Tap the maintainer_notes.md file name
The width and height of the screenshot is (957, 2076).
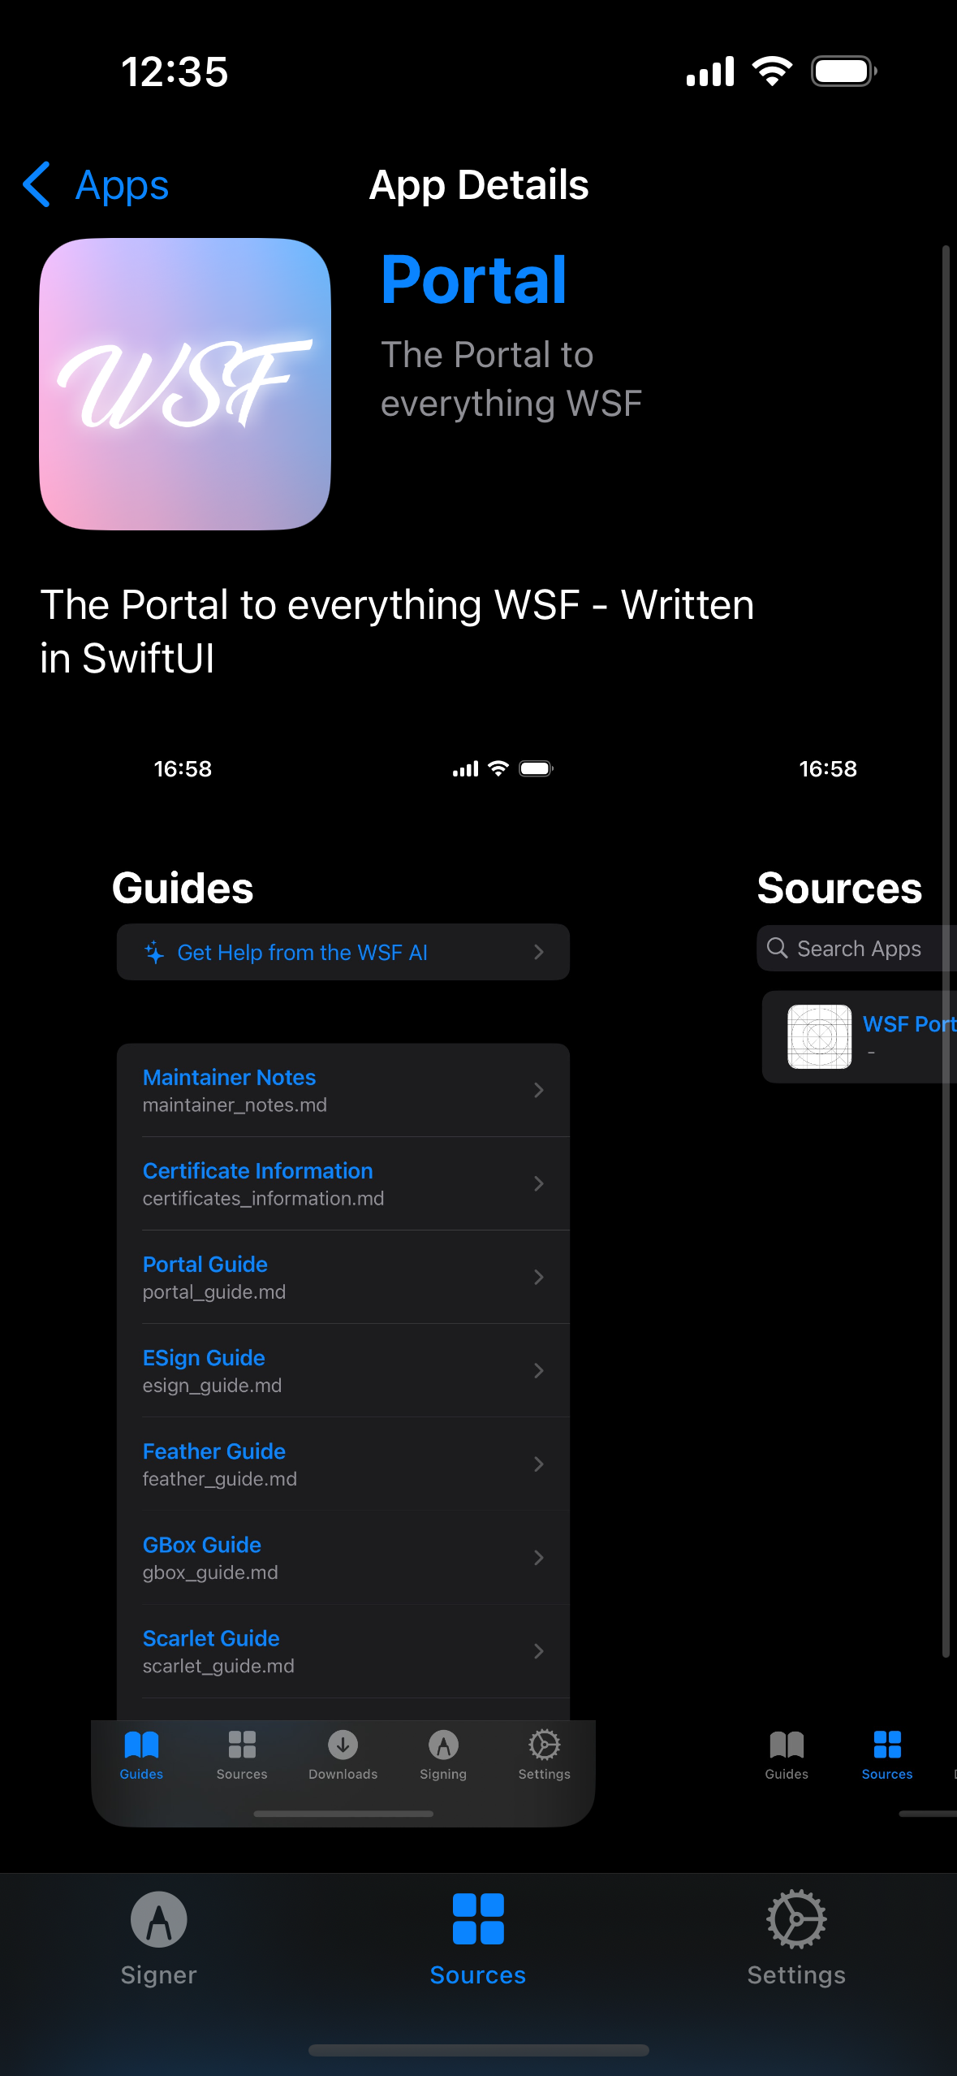235,1105
